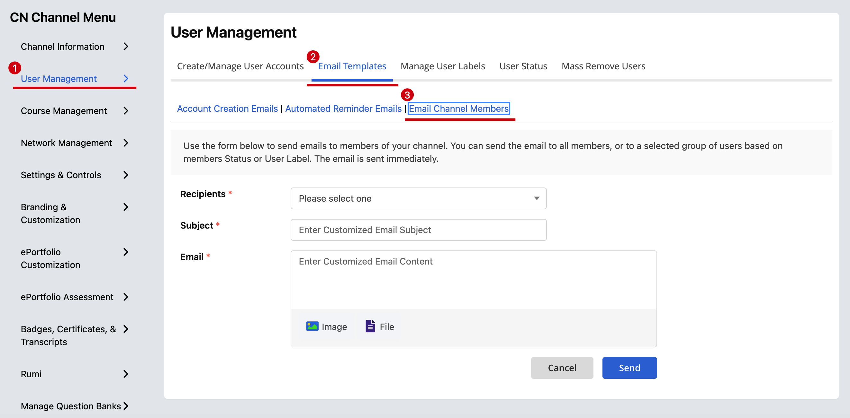This screenshot has width=850, height=418.
Task: Select Settings & Controls in sidebar
Action: (x=61, y=175)
